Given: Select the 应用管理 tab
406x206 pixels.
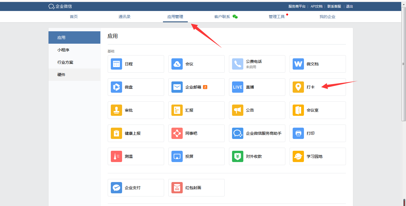Looking at the screenshot, I should 175,17.
